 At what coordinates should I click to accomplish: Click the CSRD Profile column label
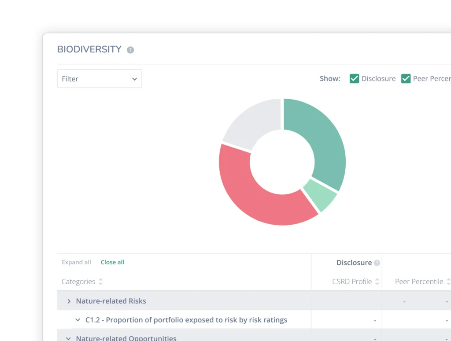pos(352,282)
